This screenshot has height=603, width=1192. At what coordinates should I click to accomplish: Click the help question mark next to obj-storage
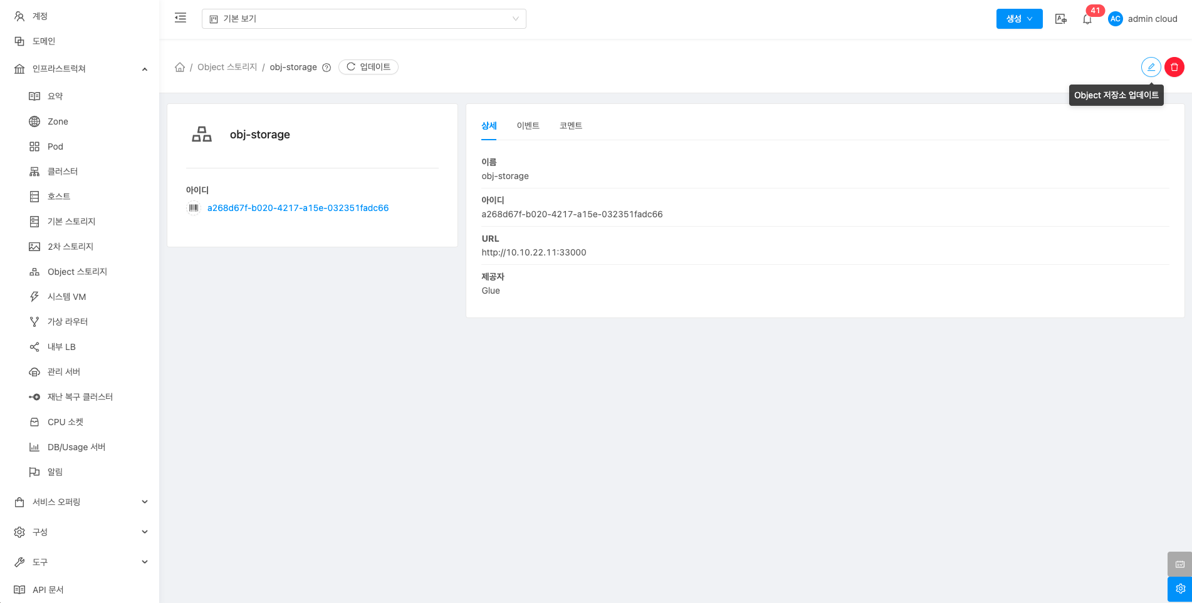tap(327, 68)
